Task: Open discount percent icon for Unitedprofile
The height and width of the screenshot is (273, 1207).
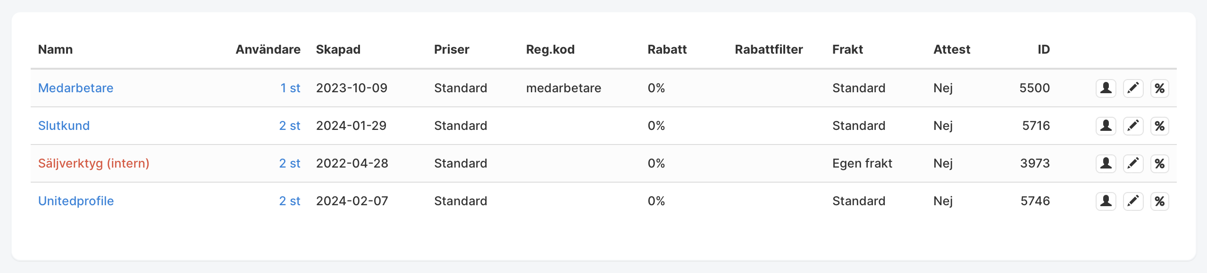Action: tap(1159, 201)
